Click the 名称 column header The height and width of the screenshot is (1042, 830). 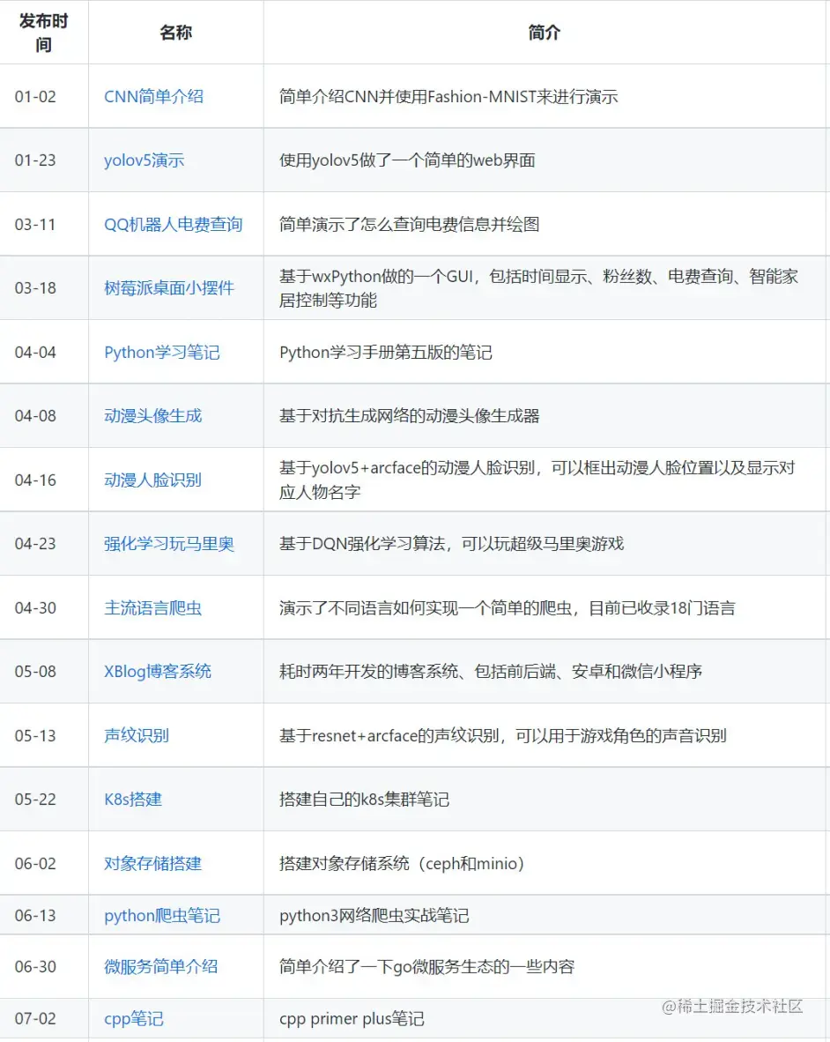tap(175, 32)
